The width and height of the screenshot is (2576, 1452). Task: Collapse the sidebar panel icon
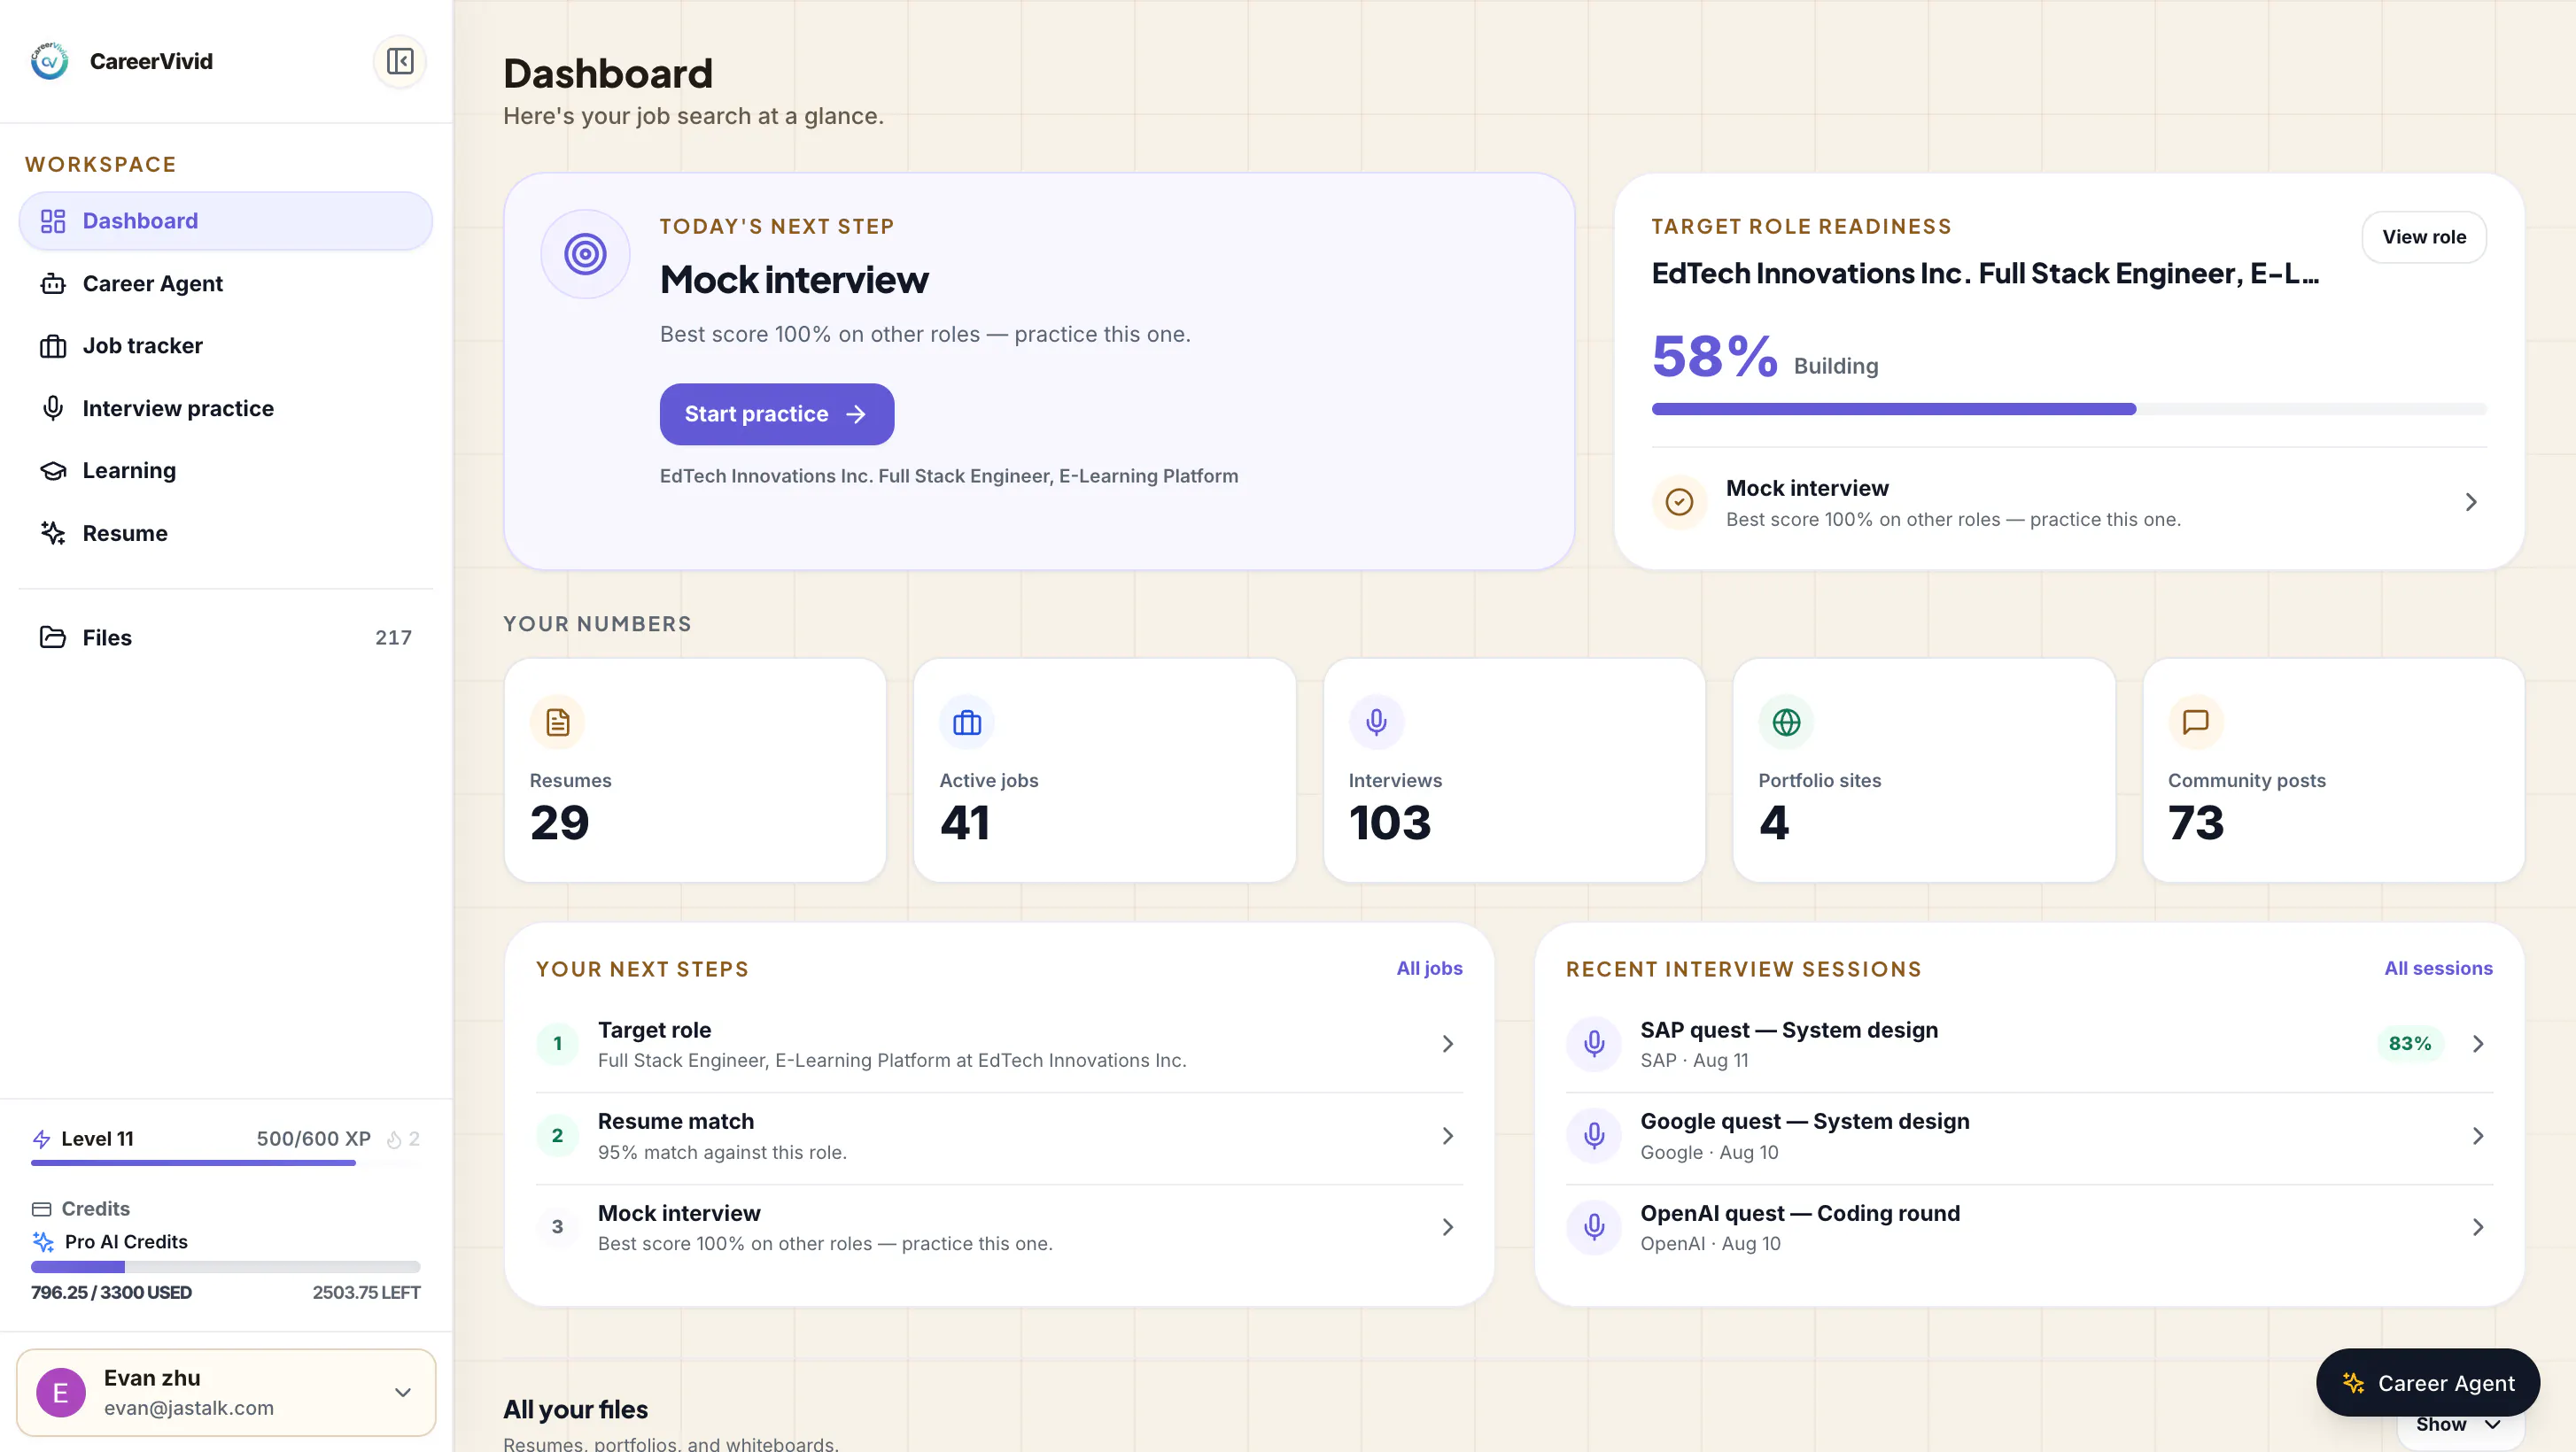tap(399, 61)
